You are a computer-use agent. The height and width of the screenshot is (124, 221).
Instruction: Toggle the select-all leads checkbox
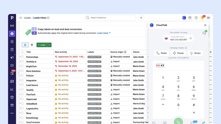22,52
